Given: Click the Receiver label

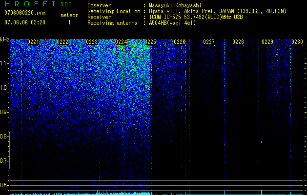Looking at the screenshot, I should 99,17.
